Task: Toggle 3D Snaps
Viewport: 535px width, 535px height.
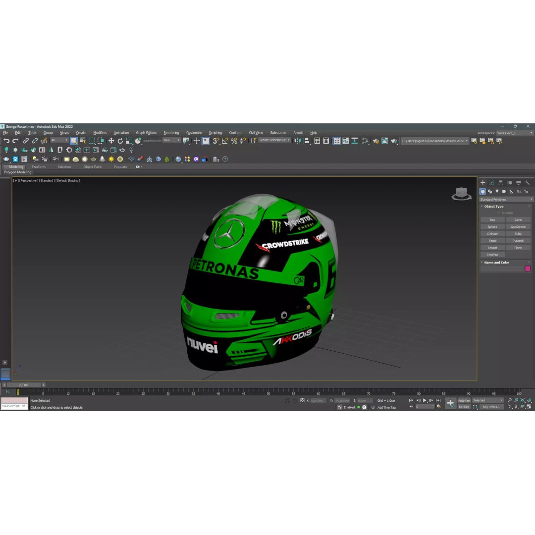Action: (216, 141)
